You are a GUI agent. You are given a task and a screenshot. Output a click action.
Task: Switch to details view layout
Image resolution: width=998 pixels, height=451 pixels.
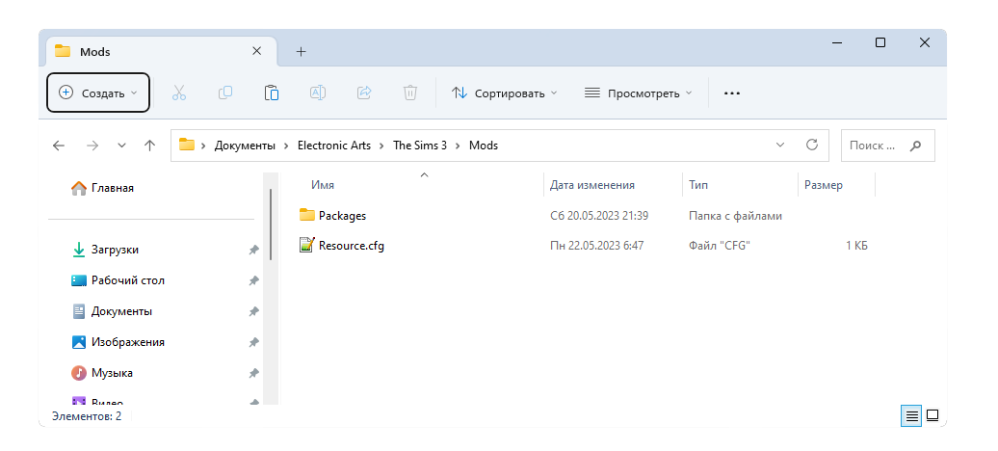coord(911,416)
